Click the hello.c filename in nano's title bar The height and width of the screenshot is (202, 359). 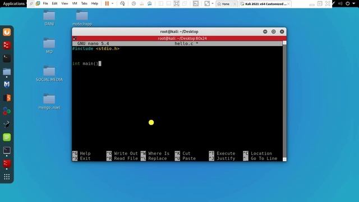click(x=184, y=44)
